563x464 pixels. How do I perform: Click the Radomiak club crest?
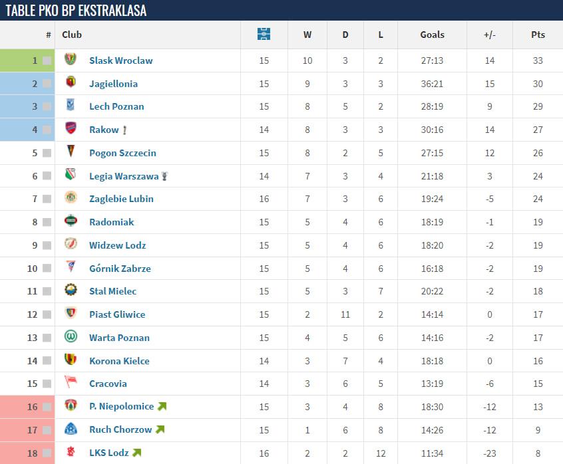(71, 221)
